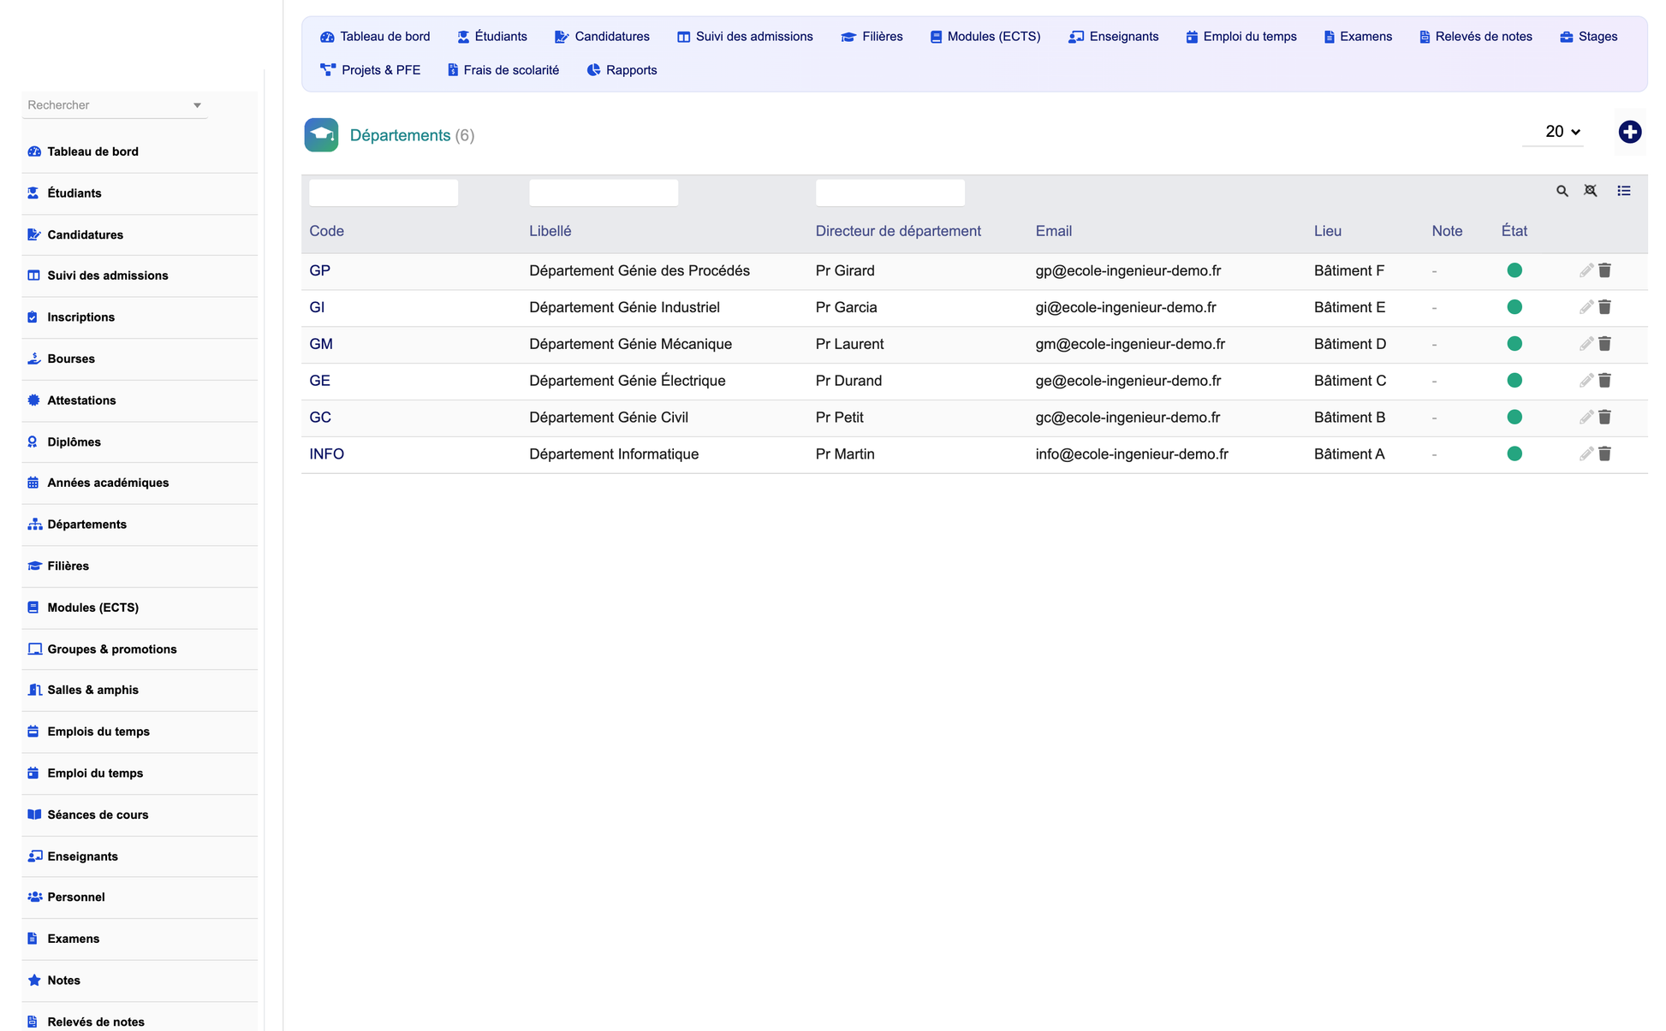
Task: Toggle the GC department status green dot
Action: pyautogui.click(x=1514, y=418)
